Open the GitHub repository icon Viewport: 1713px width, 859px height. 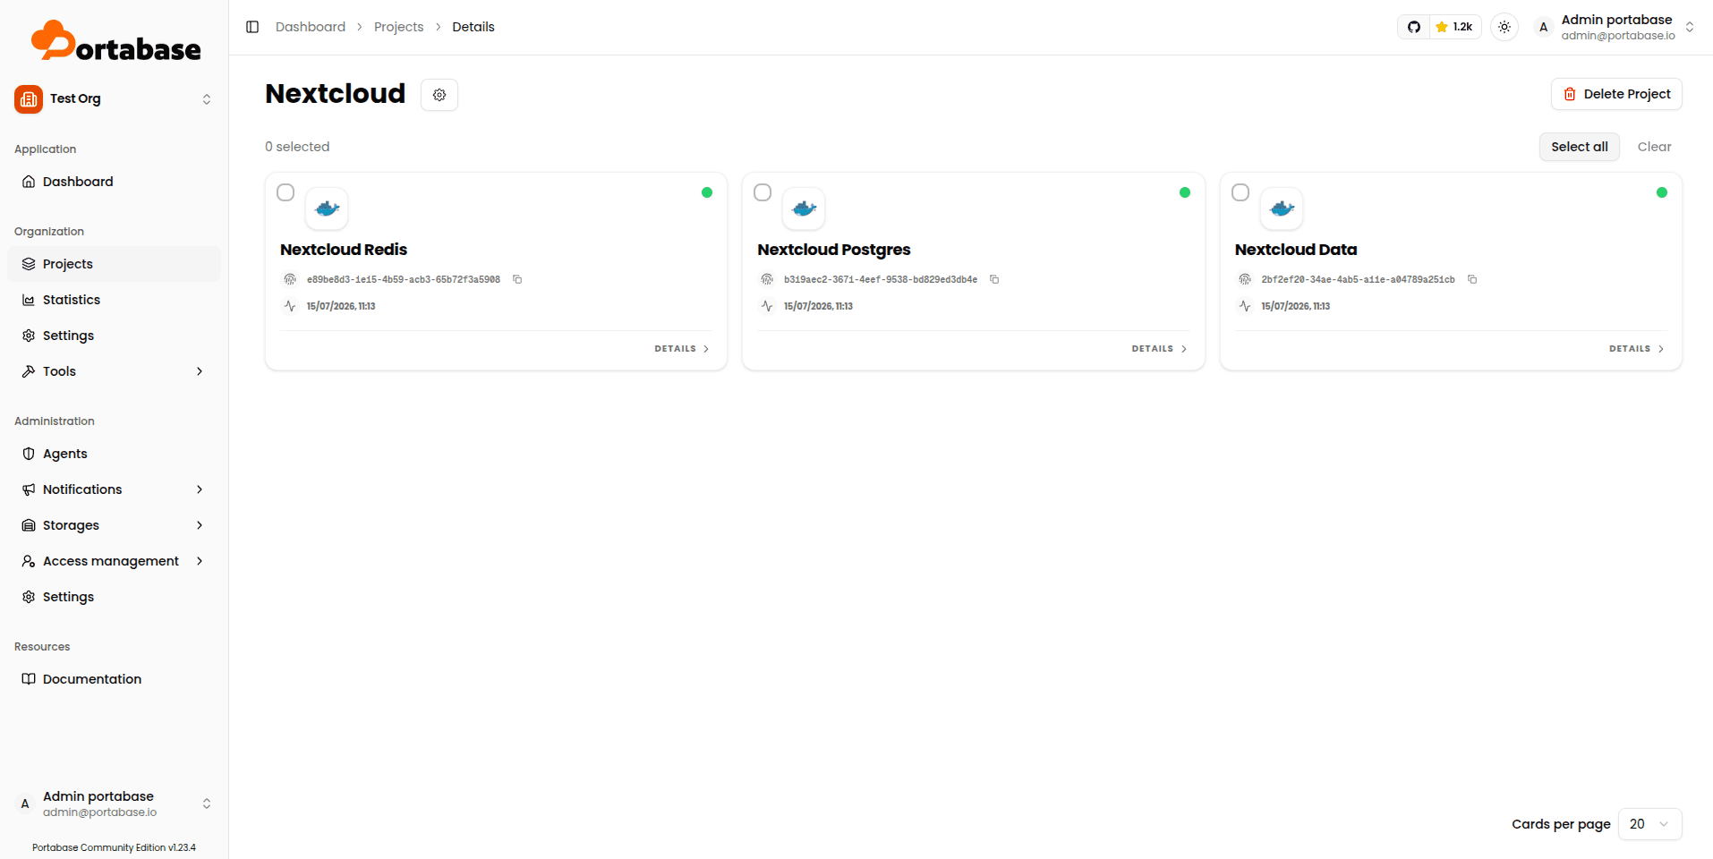[x=1414, y=27]
